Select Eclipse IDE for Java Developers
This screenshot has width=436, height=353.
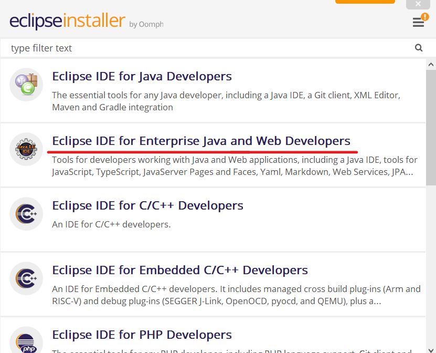[x=142, y=76]
